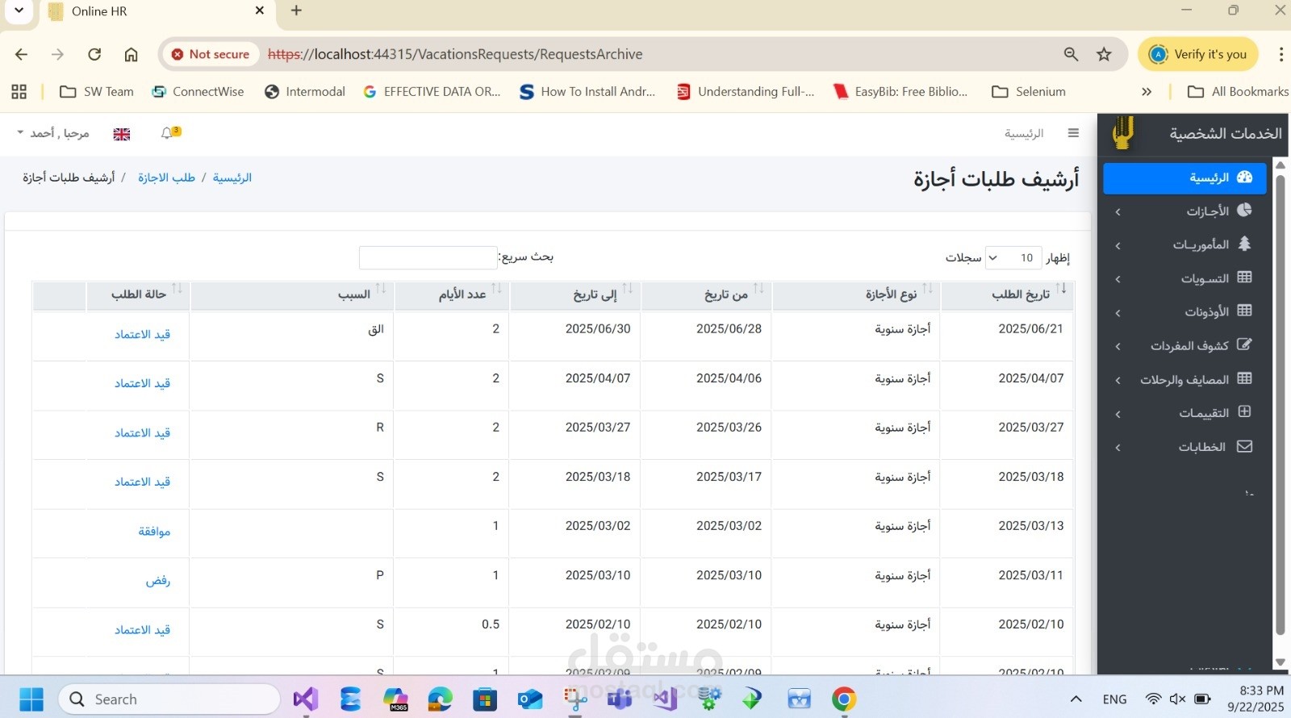Click the التقييمات plus-square icon
The height and width of the screenshot is (718, 1291).
pos(1244,411)
